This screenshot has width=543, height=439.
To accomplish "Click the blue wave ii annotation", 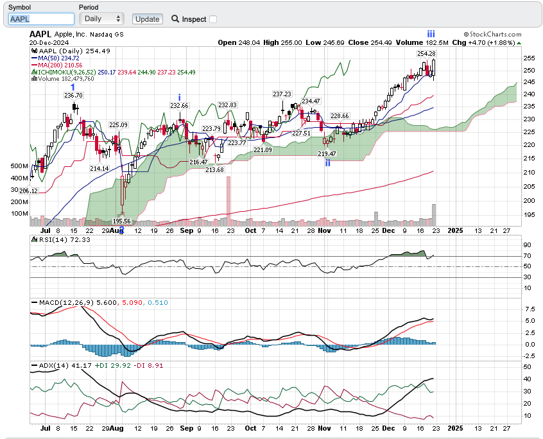I will click(327, 163).
